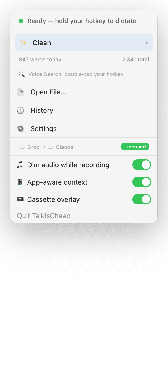Click the clock icon beside History

click(20, 110)
